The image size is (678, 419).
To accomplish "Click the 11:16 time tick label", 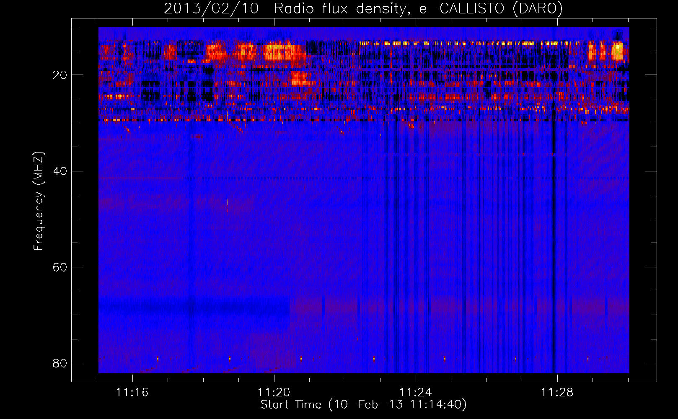I will (x=132, y=393).
